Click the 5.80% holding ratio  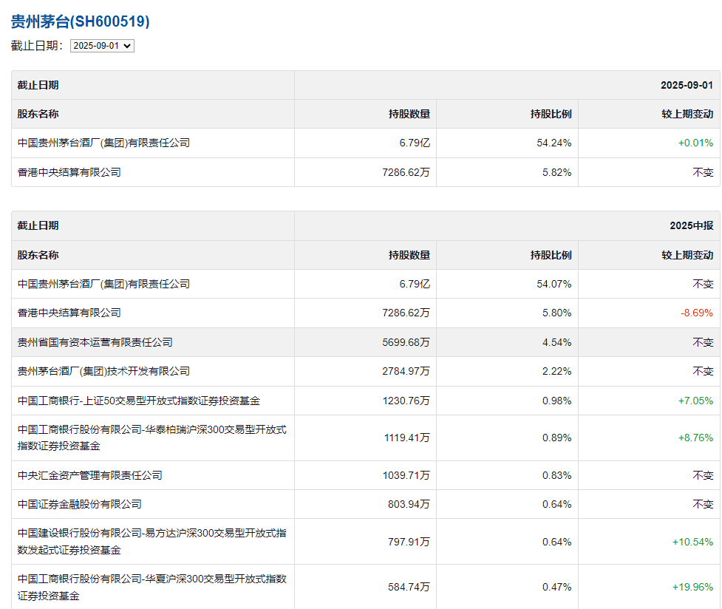point(556,313)
